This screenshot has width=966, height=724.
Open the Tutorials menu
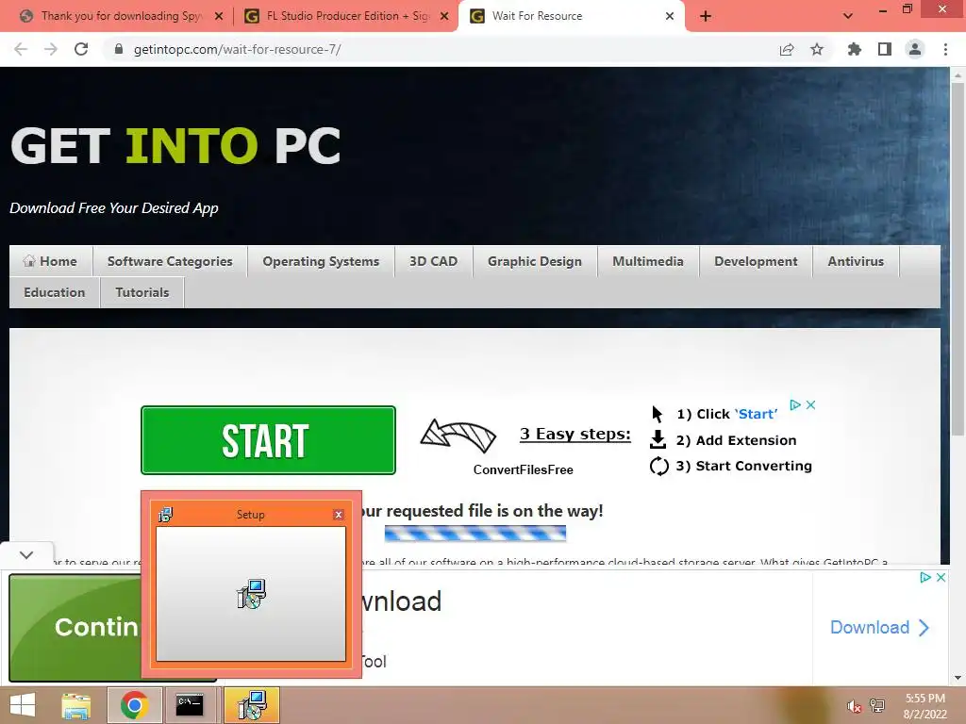[x=142, y=292]
